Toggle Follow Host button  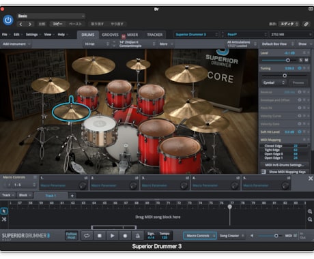pyautogui.click(x=71, y=236)
